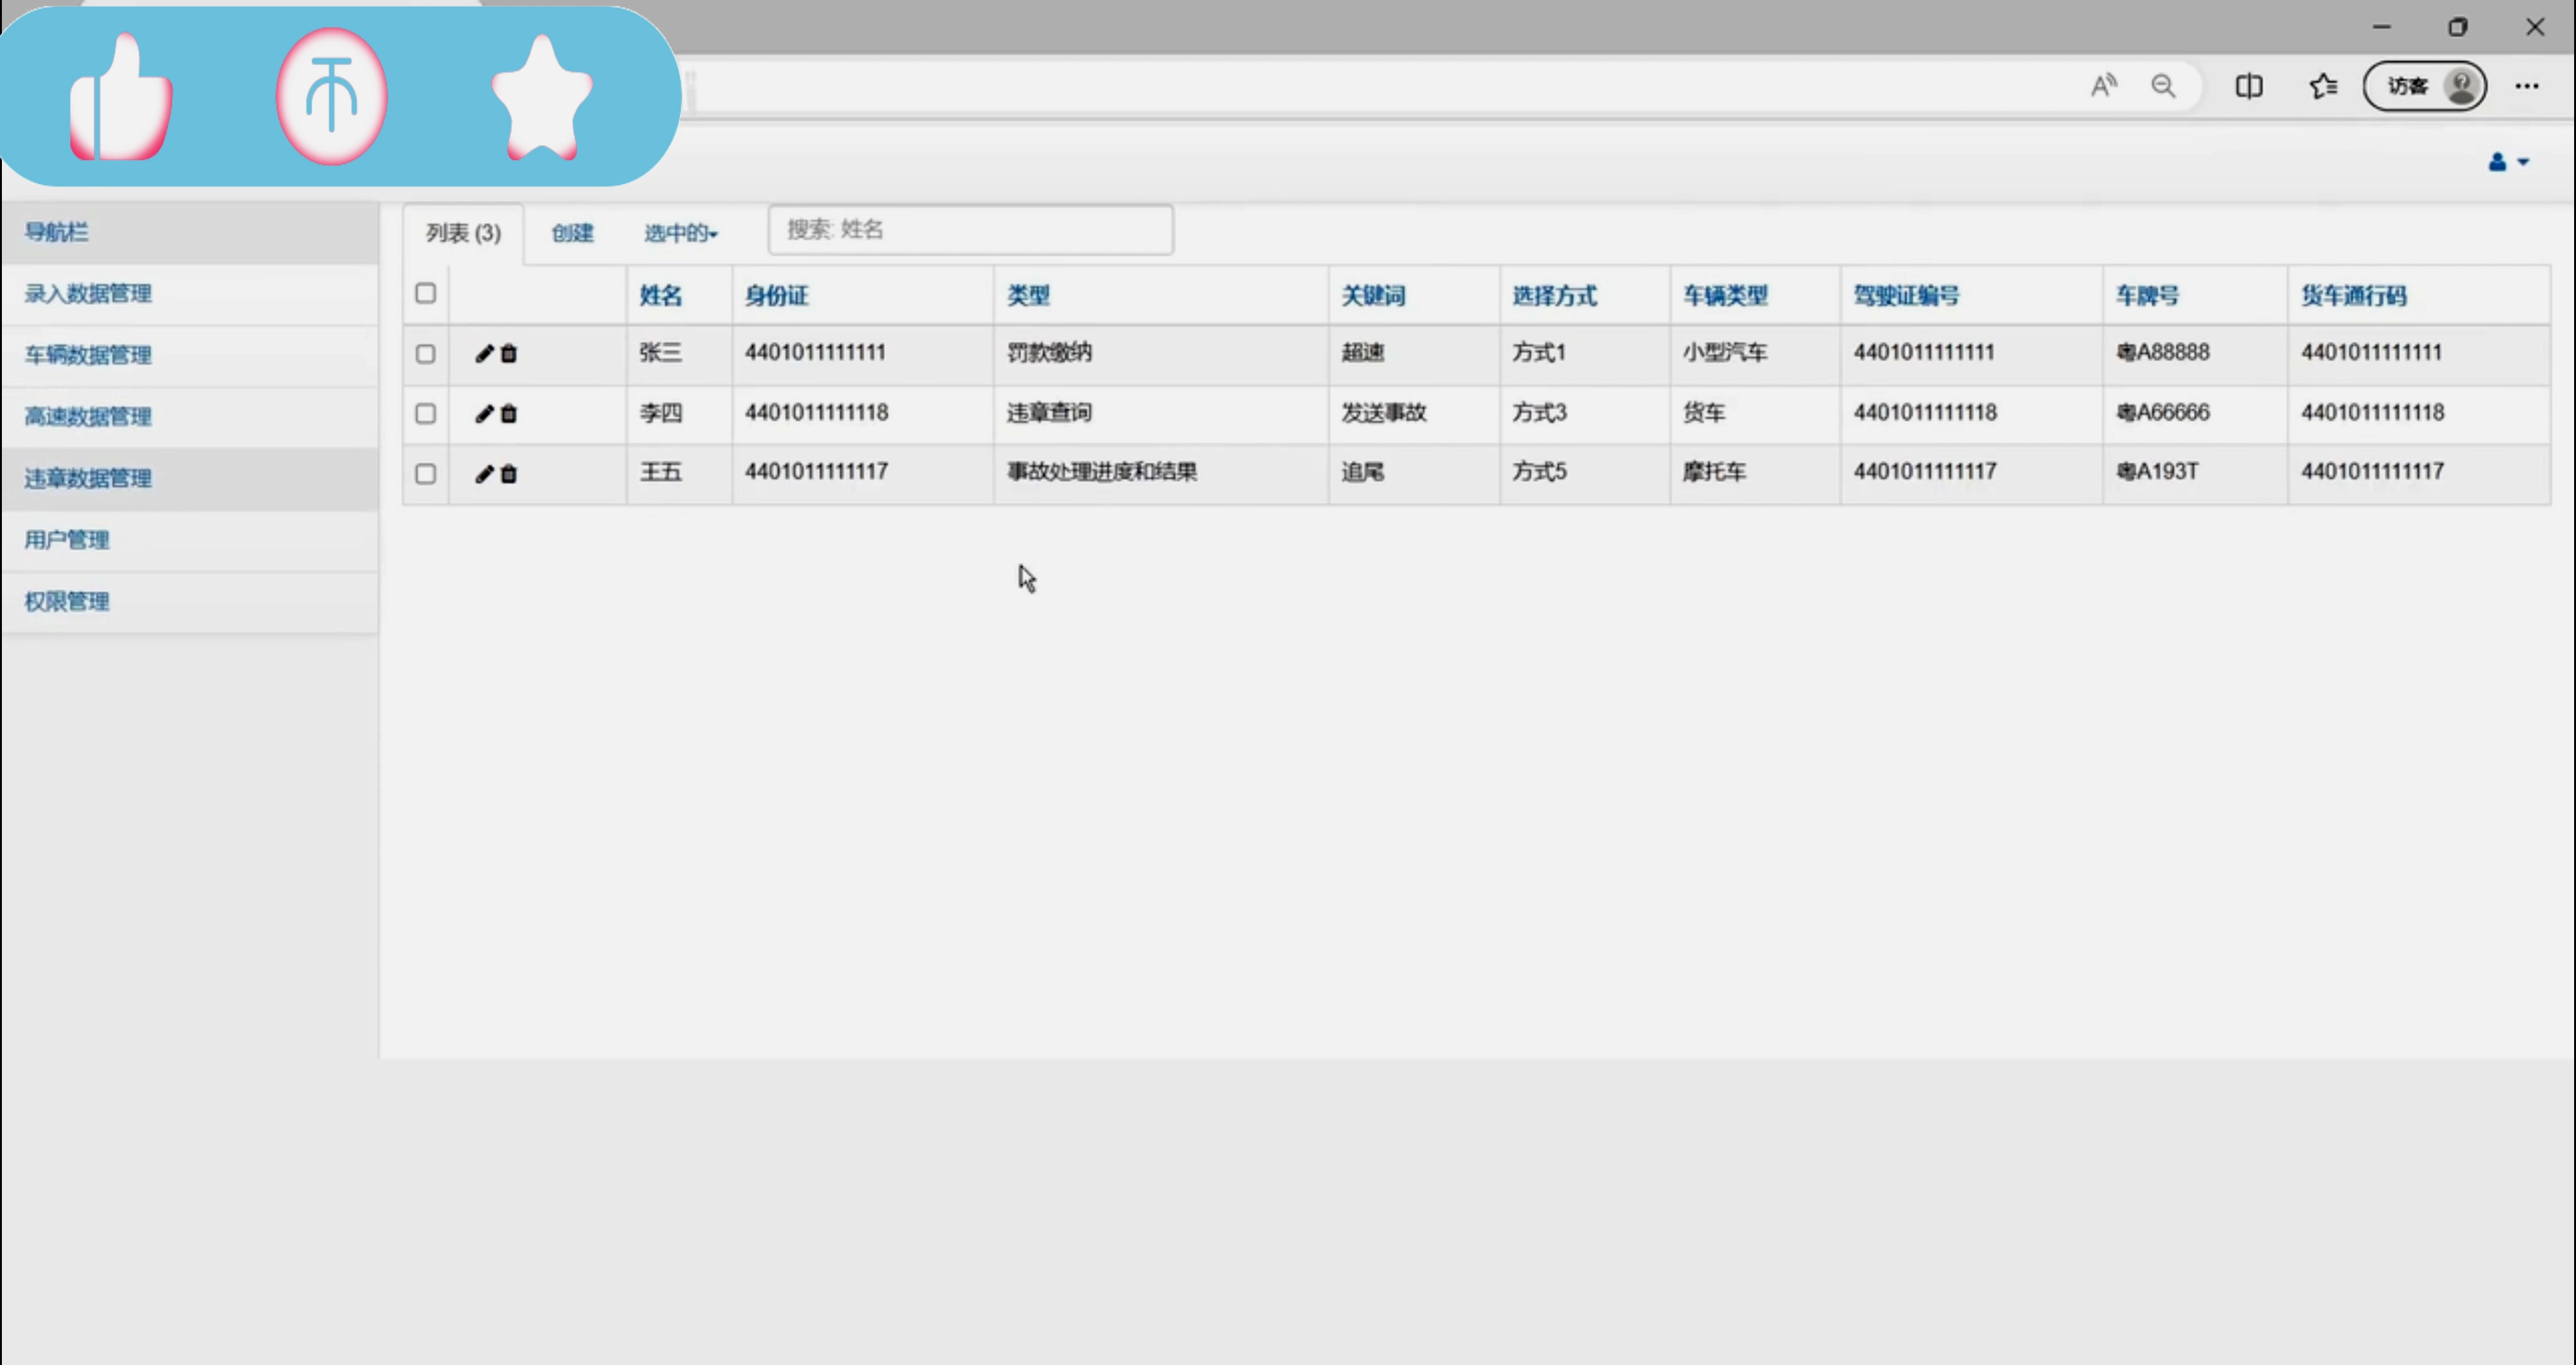Click the zoom out magnifier icon

(x=2163, y=86)
